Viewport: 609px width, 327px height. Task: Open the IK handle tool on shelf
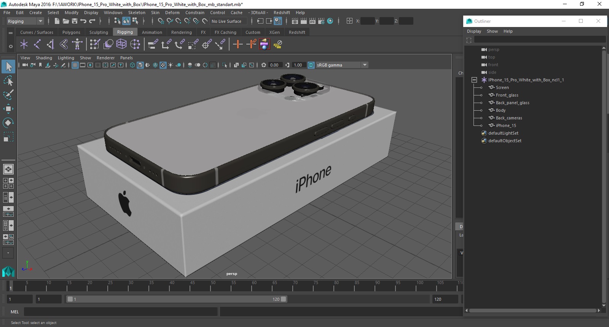pyautogui.click(x=51, y=44)
